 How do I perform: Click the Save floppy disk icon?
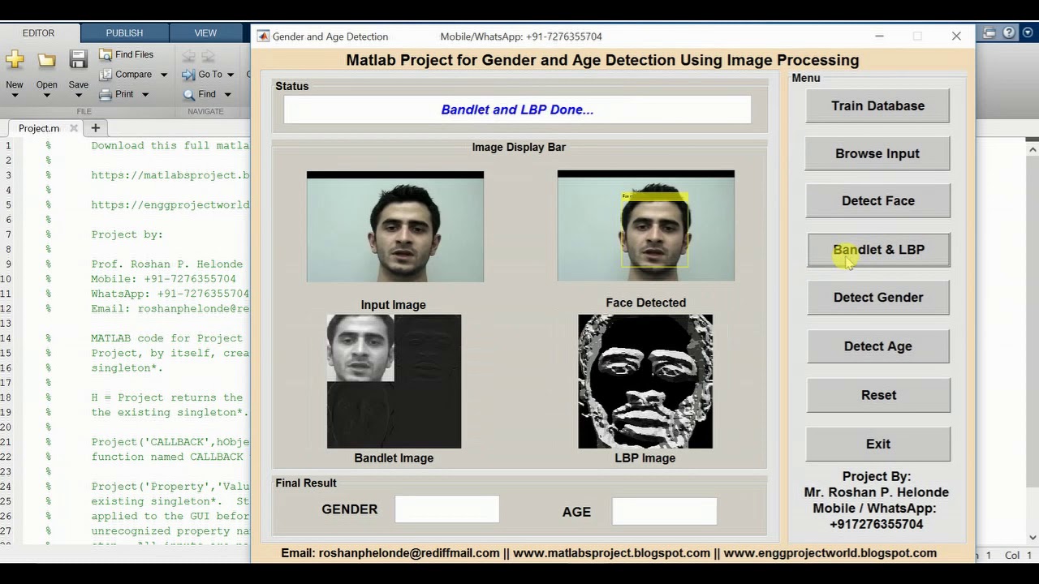[78, 59]
